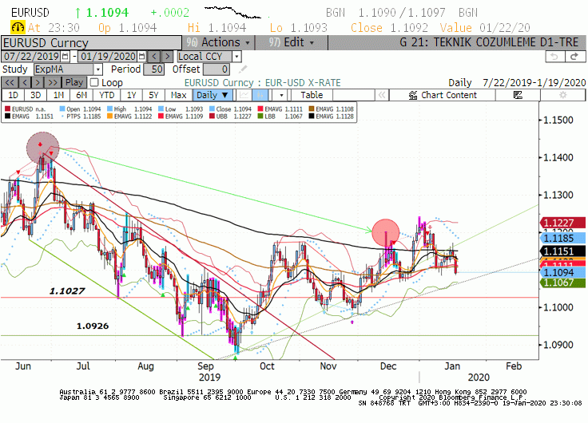
Task: Toggle orange EMAVG 1.1122 legend entry
Action: (x=129, y=117)
